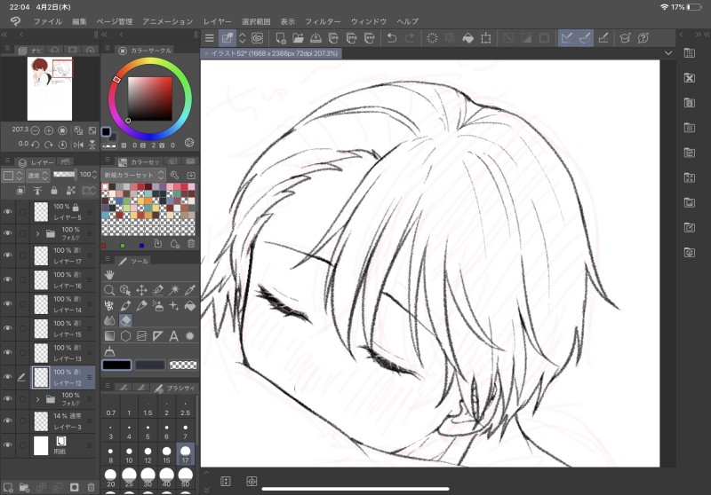The image size is (711, 495).
Task: Select the figure ruler tool
Action: (158, 335)
